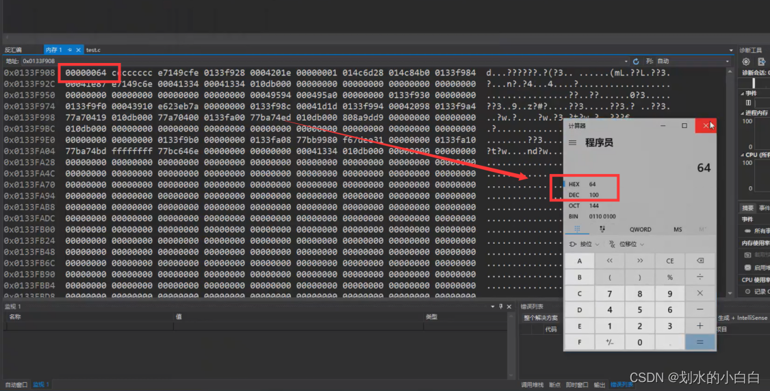Open the 列 columns auto dropdown
The image size is (770, 391).
point(728,62)
